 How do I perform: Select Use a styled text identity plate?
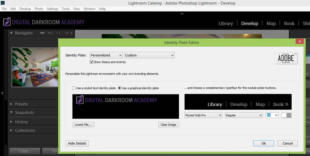click(x=74, y=88)
